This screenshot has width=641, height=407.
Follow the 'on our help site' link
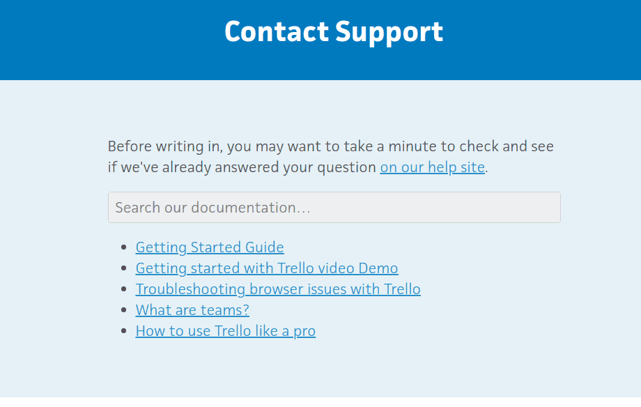click(x=433, y=167)
